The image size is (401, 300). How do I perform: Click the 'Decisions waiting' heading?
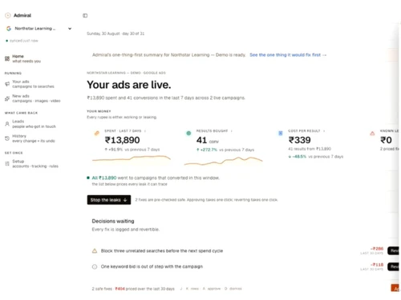(113, 221)
